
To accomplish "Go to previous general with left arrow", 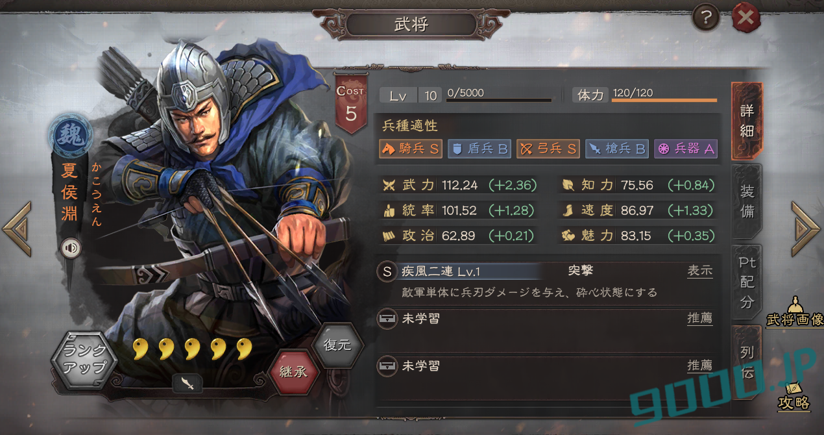I will [x=16, y=228].
